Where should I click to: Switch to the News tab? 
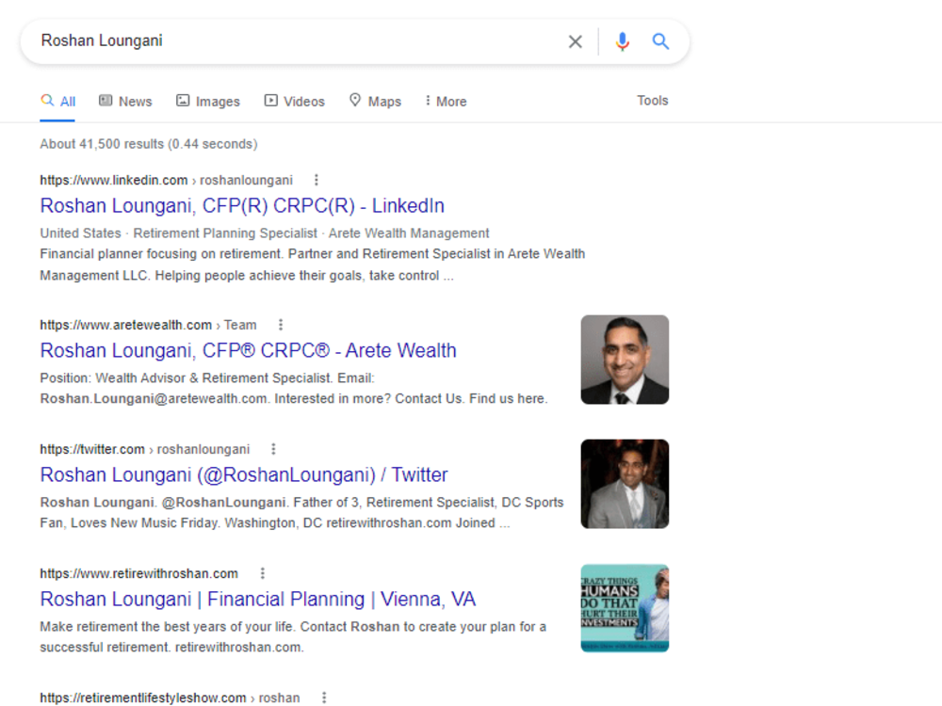click(x=125, y=102)
